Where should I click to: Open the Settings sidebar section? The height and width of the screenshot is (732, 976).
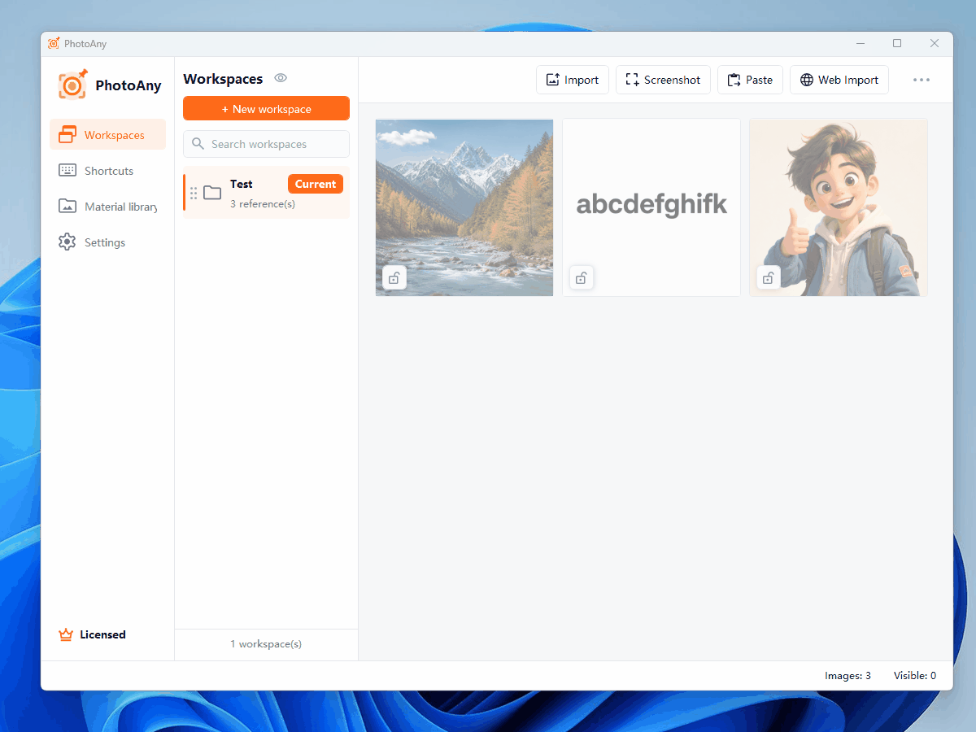[x=107, y=242]
